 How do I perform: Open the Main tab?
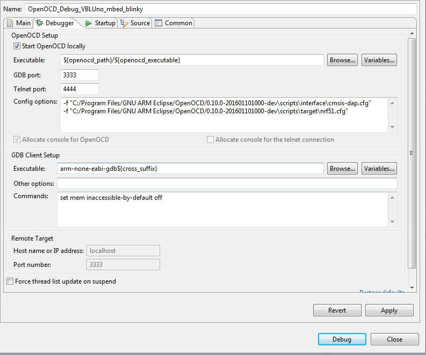[18, 23]
